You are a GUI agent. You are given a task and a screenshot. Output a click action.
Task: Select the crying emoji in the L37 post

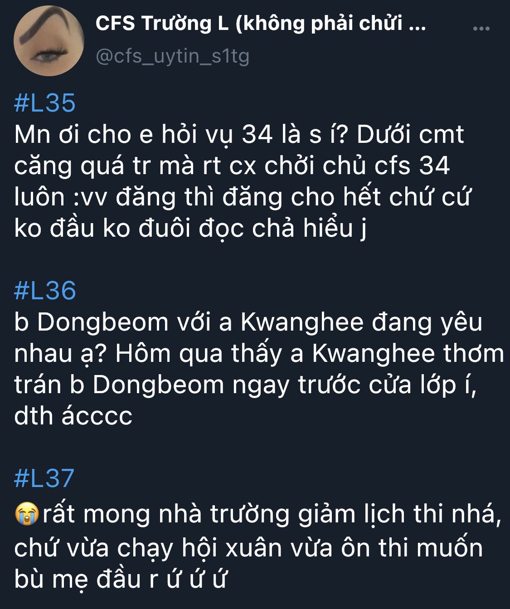point(27,514)
